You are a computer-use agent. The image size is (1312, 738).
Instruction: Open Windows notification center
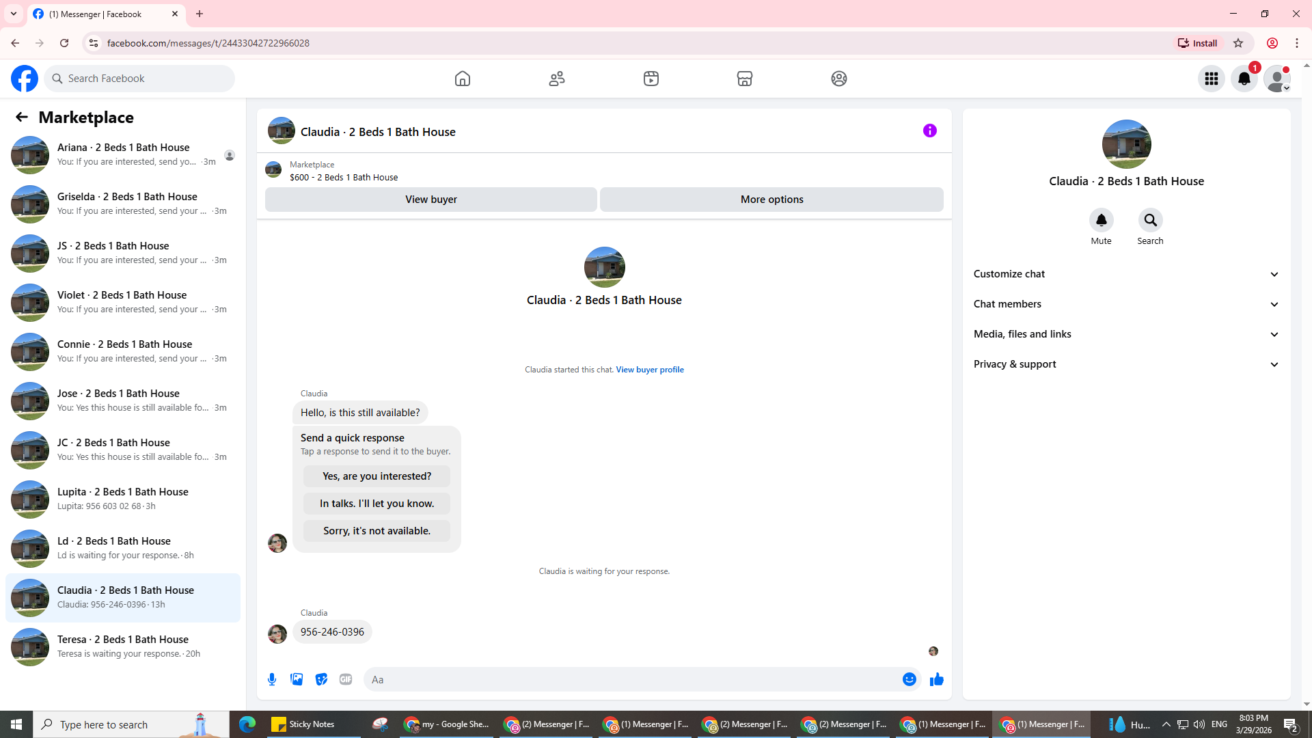coord(1290,724)
